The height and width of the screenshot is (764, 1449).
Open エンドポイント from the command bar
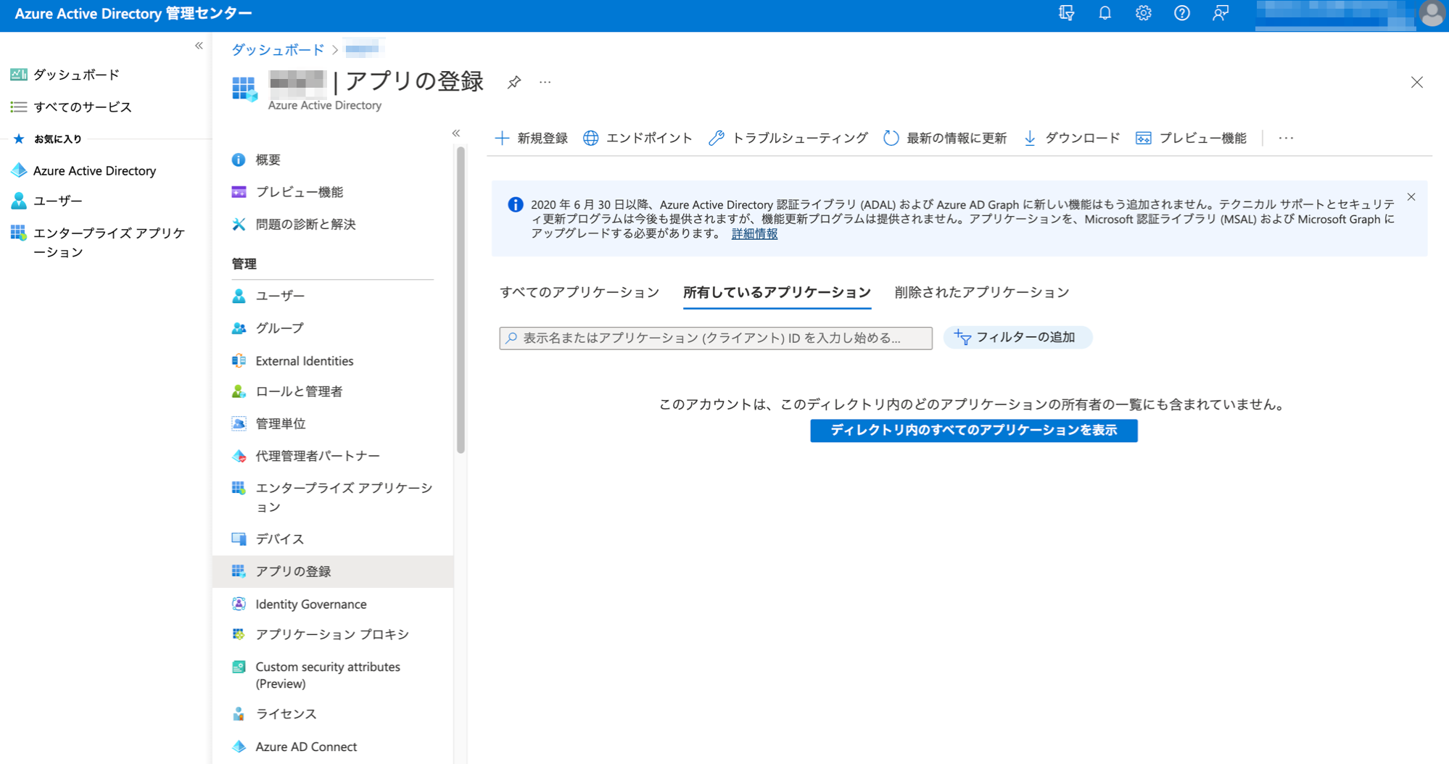click(637, 138)
